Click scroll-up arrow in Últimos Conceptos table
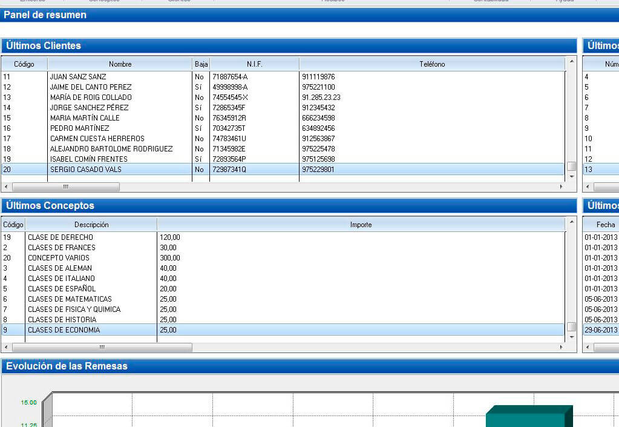The height and width of the screenshot is (427, 619). 571,223
